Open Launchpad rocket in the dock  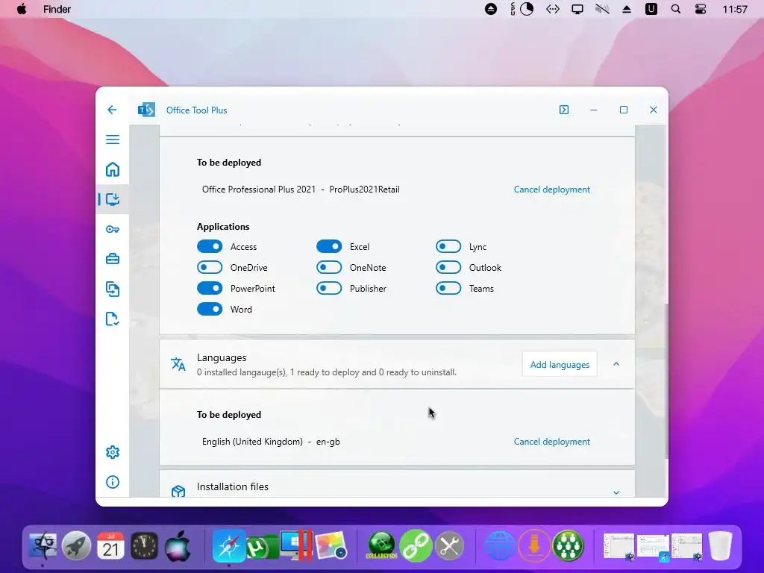tap(77, 545)
